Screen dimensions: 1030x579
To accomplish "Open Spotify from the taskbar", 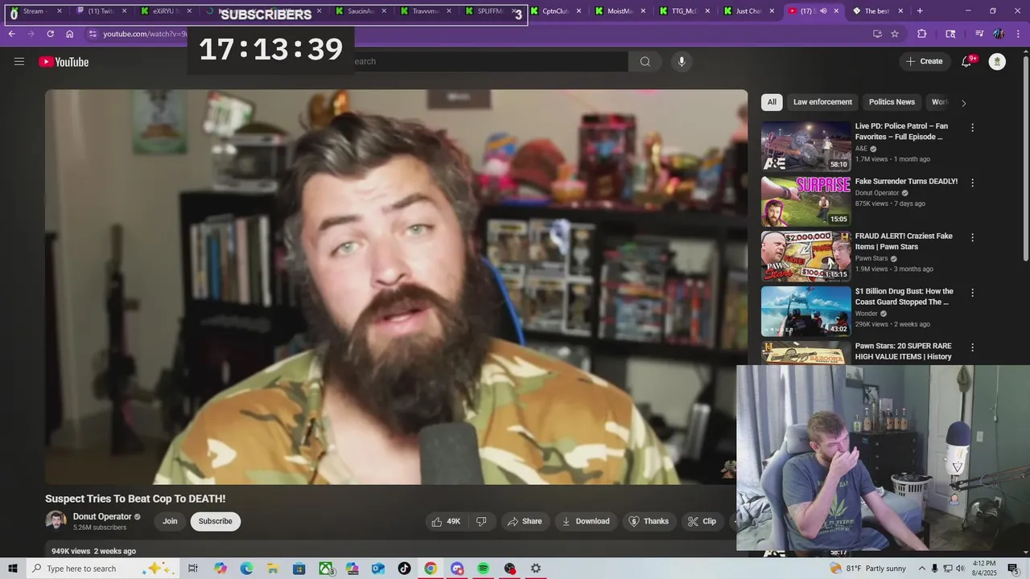I will pyautogui.click(x=483, y=569).
